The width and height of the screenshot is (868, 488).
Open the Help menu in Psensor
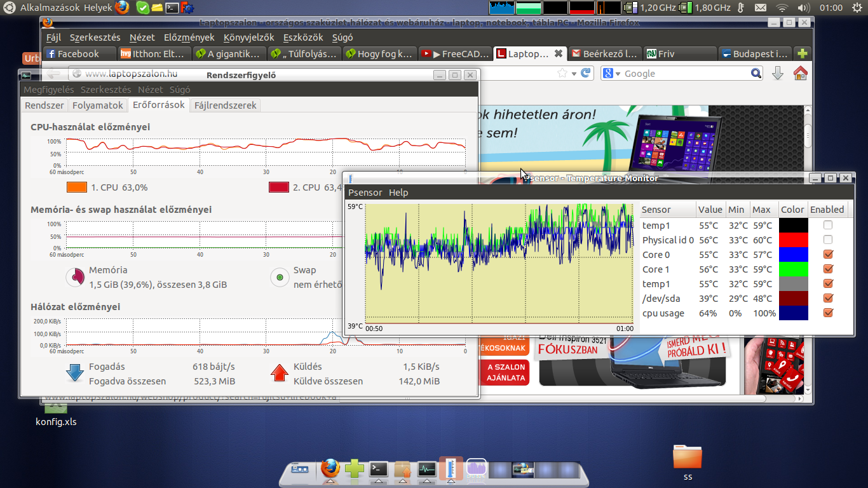point(398,192)
